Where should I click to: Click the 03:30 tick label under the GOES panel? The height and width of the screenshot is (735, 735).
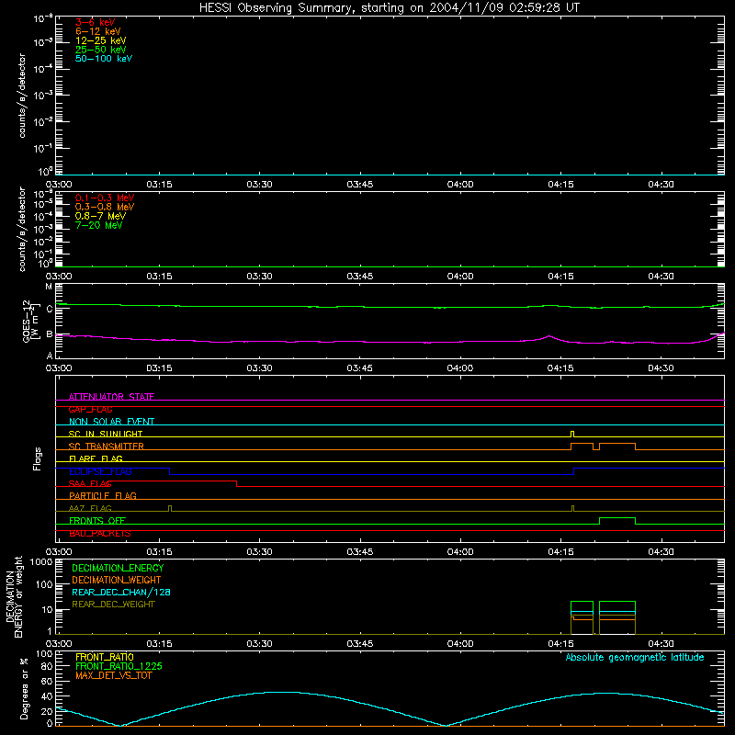coord(259,368)
